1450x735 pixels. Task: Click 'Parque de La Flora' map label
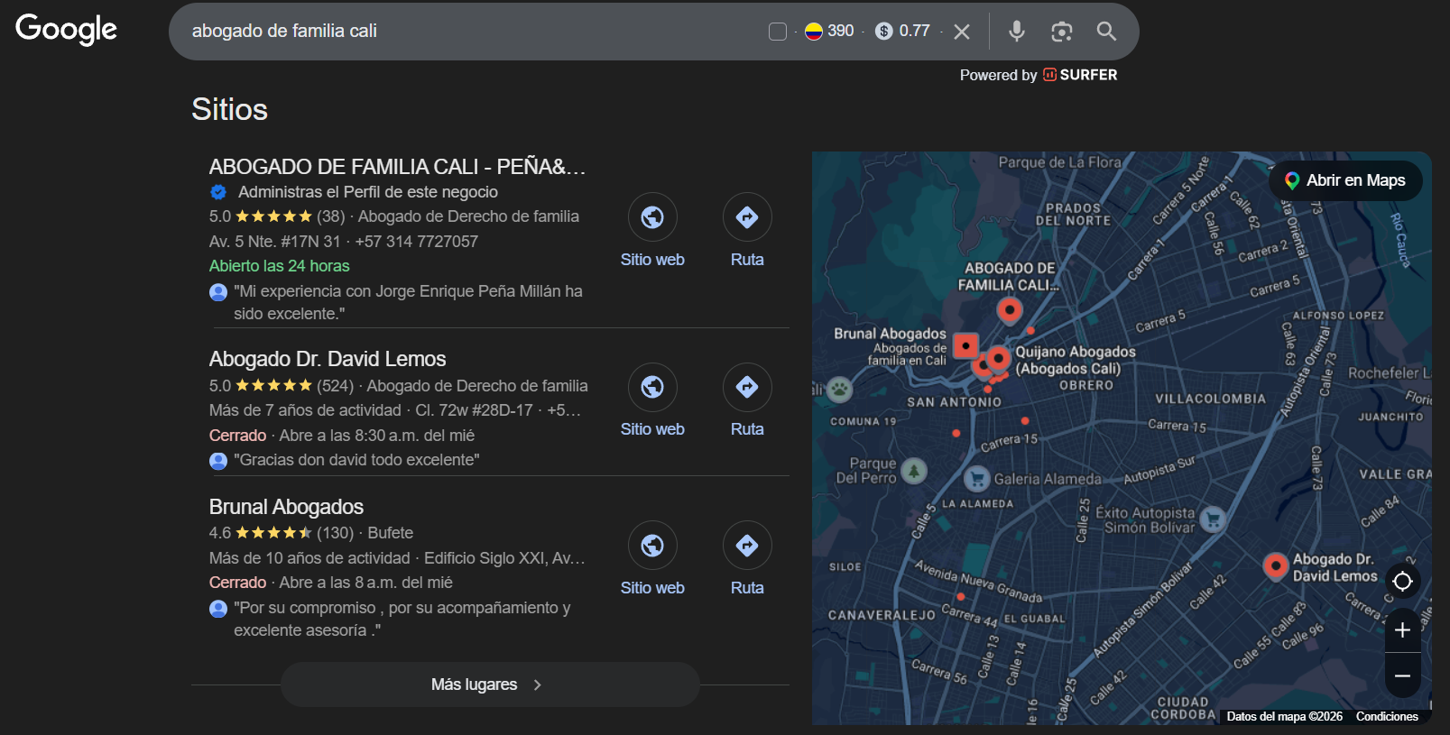[1059, 162]
